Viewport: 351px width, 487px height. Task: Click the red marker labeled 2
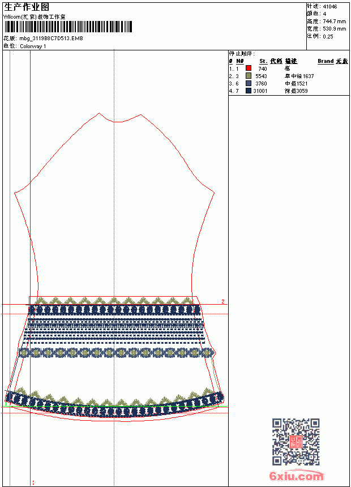(222, 301)
